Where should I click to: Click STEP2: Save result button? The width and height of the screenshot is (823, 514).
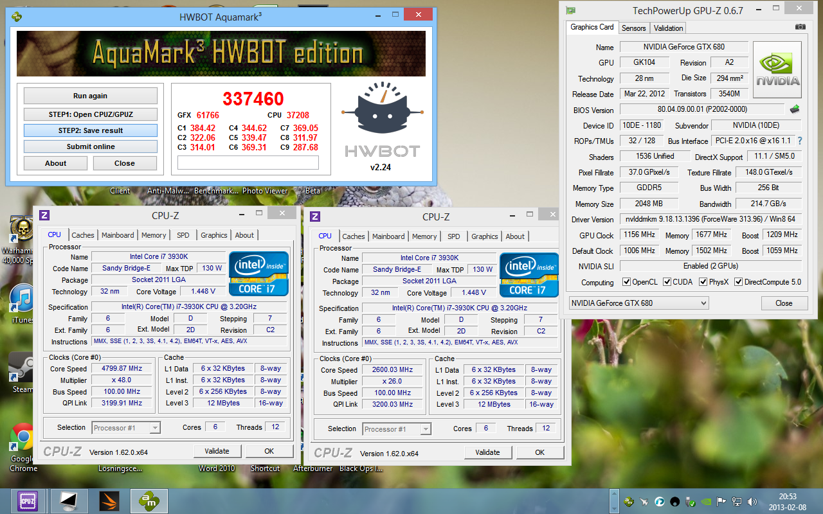90,130
